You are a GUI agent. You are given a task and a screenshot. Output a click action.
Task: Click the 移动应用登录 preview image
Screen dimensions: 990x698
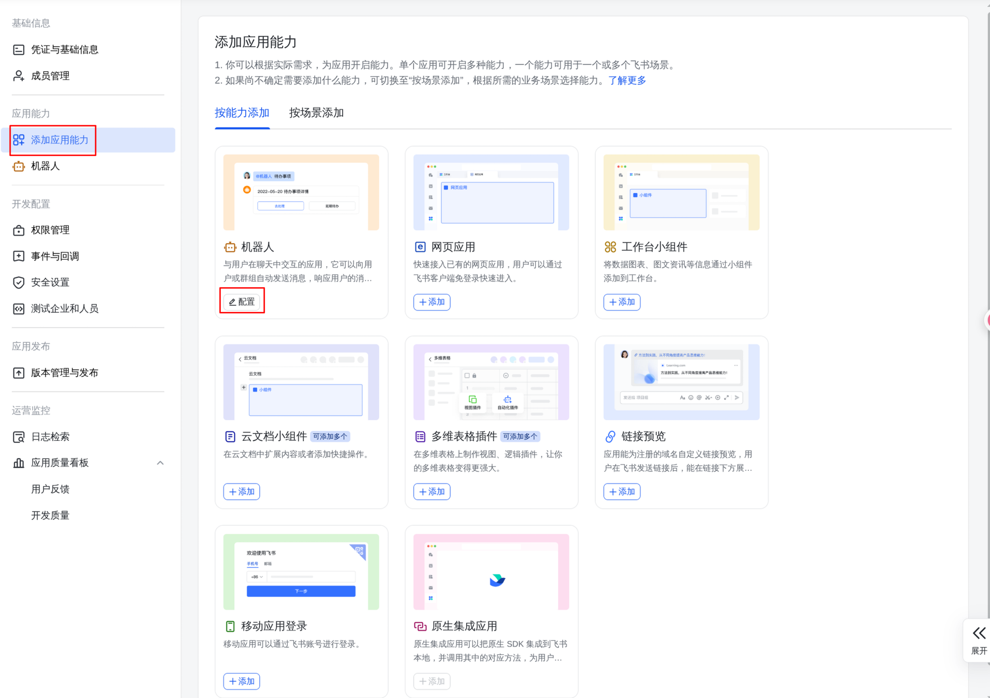tap(301, 571)
